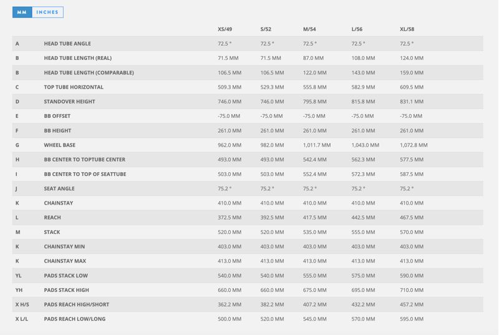499x335 pixels.
Task: Select the SEAT ANGLE row label
Action: point(59,188)
